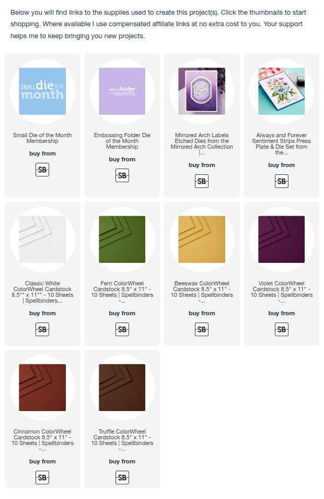Click SB store icon under Small Die of the Month

click(42, 170)
